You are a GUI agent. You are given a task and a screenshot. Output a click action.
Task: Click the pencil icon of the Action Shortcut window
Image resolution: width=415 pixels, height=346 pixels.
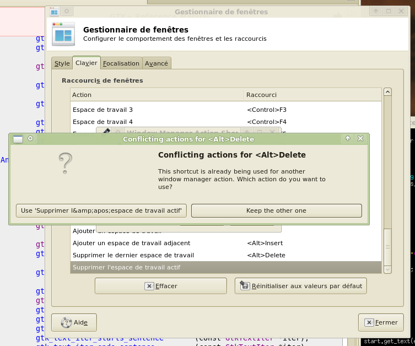(106, 132)
